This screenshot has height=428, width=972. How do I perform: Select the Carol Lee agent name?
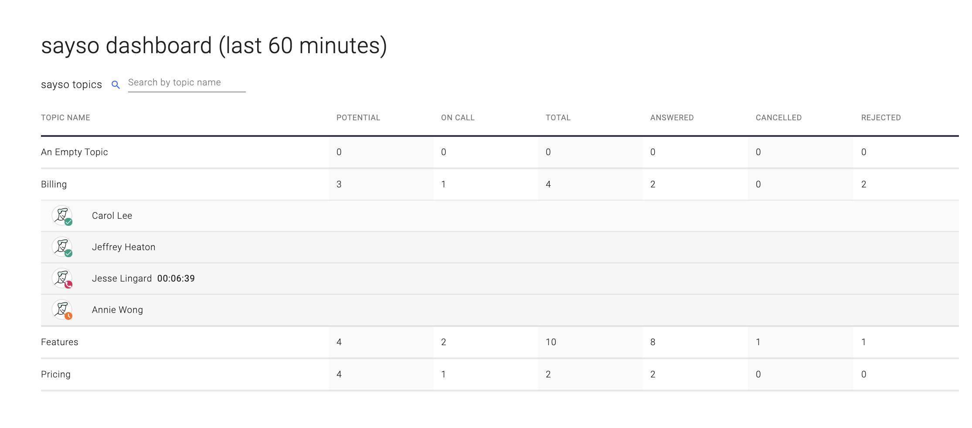[x=112, y=216]
